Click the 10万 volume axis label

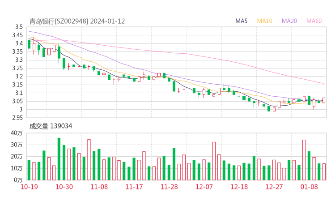coord(17,168)
